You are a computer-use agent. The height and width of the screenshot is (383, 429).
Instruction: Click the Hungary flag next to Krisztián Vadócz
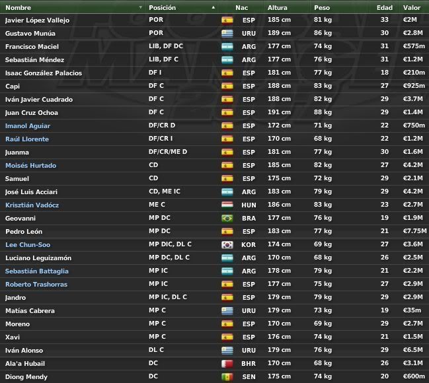(x=227, y=205)
